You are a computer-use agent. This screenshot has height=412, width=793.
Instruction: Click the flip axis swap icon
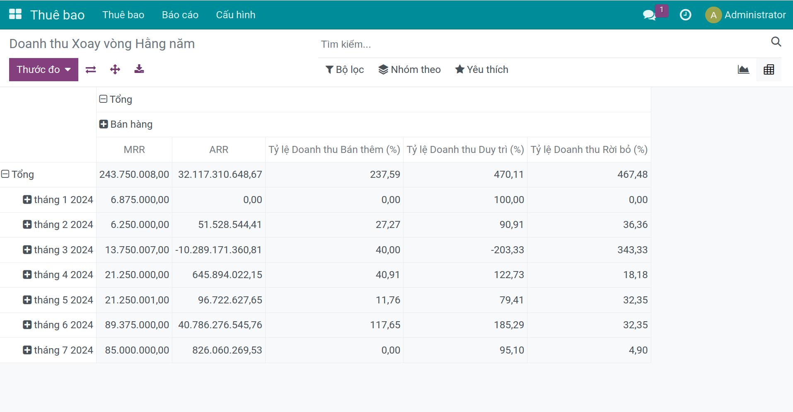pos(91,70)
